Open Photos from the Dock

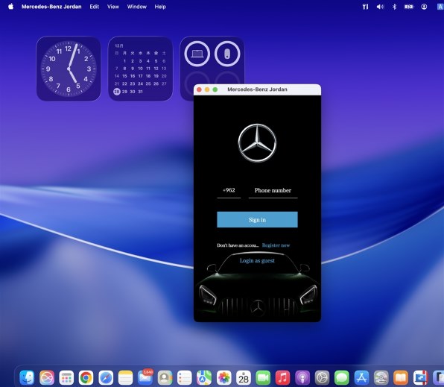tap(224, 377)
